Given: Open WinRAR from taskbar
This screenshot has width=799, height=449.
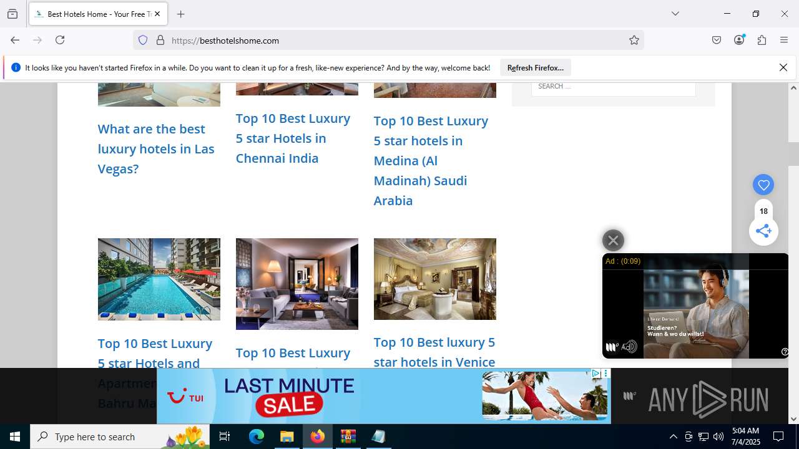Looking at the screenshot, I should pos(348,437).
